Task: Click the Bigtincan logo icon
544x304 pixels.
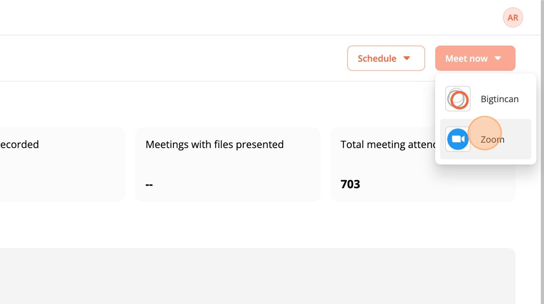Action: click(458, 99)
